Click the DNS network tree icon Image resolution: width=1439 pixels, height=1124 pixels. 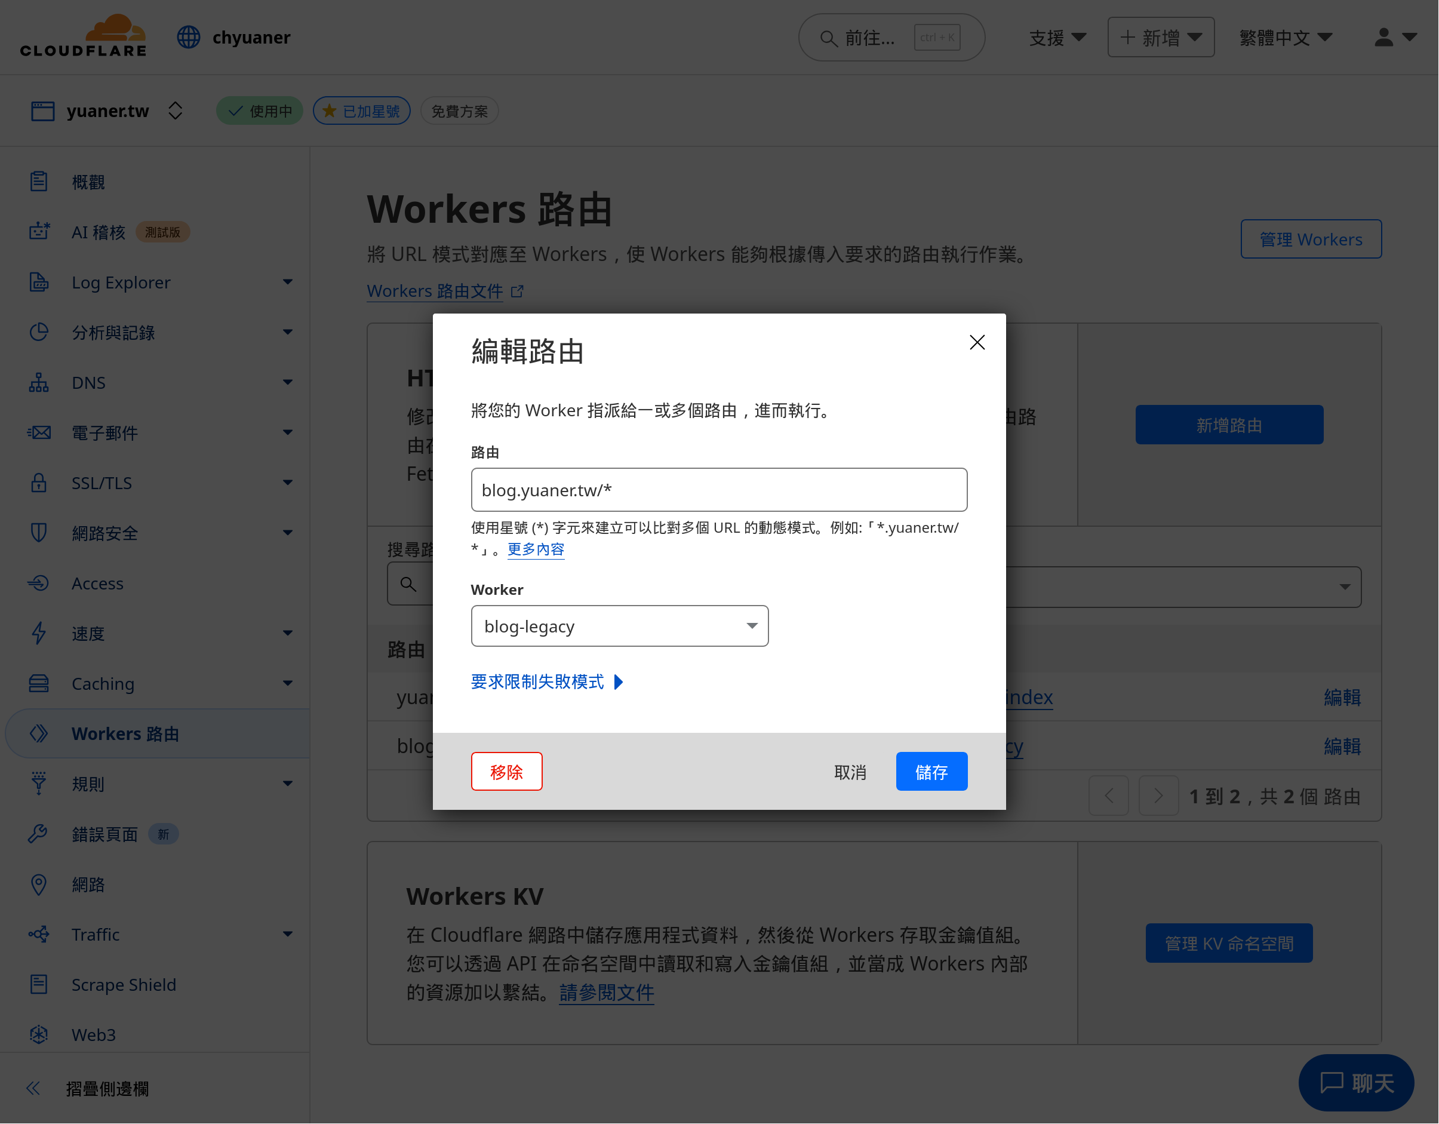(39, 382)
